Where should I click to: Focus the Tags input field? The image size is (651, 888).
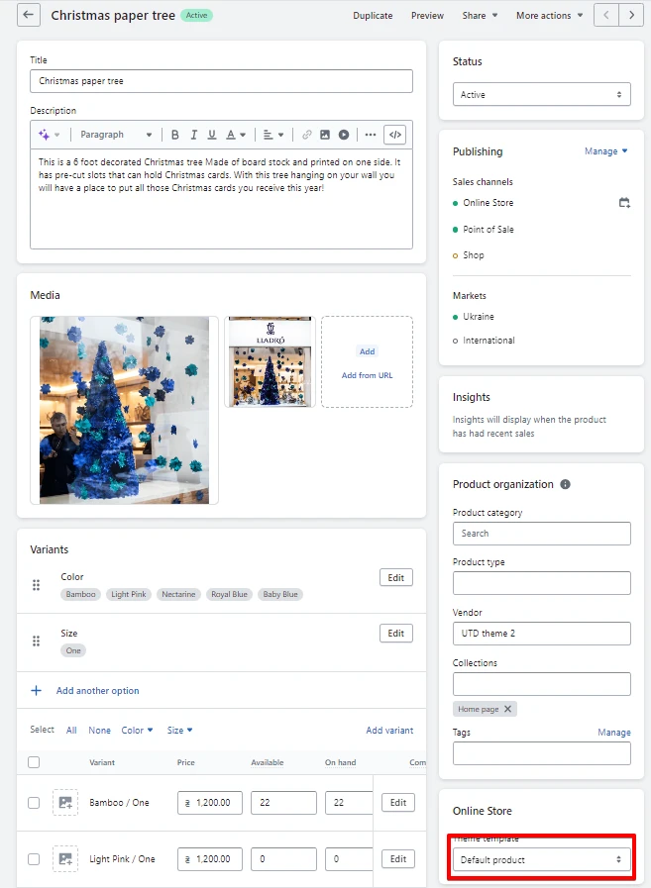542,753
